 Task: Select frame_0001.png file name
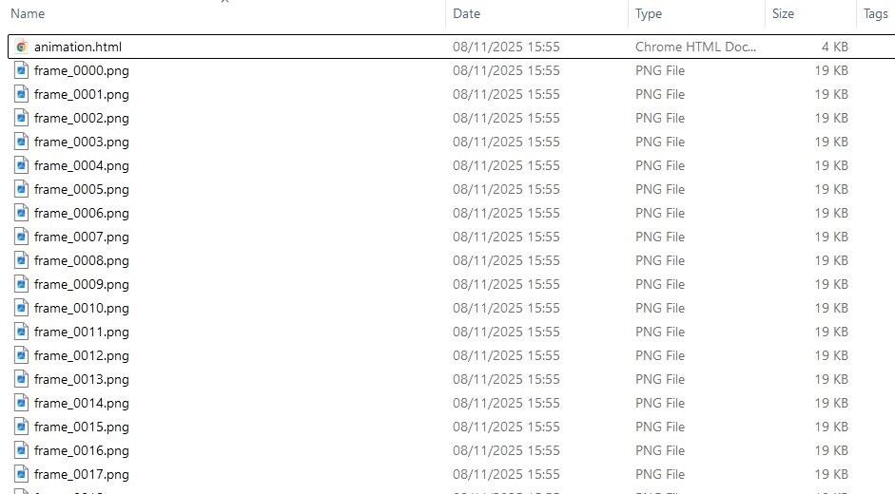tap(82, 94)
